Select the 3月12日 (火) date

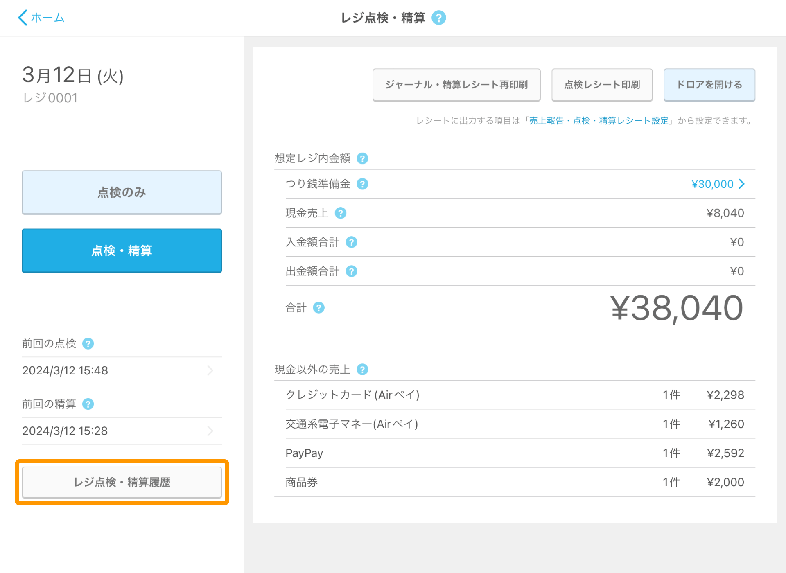[x=73, y=75]
